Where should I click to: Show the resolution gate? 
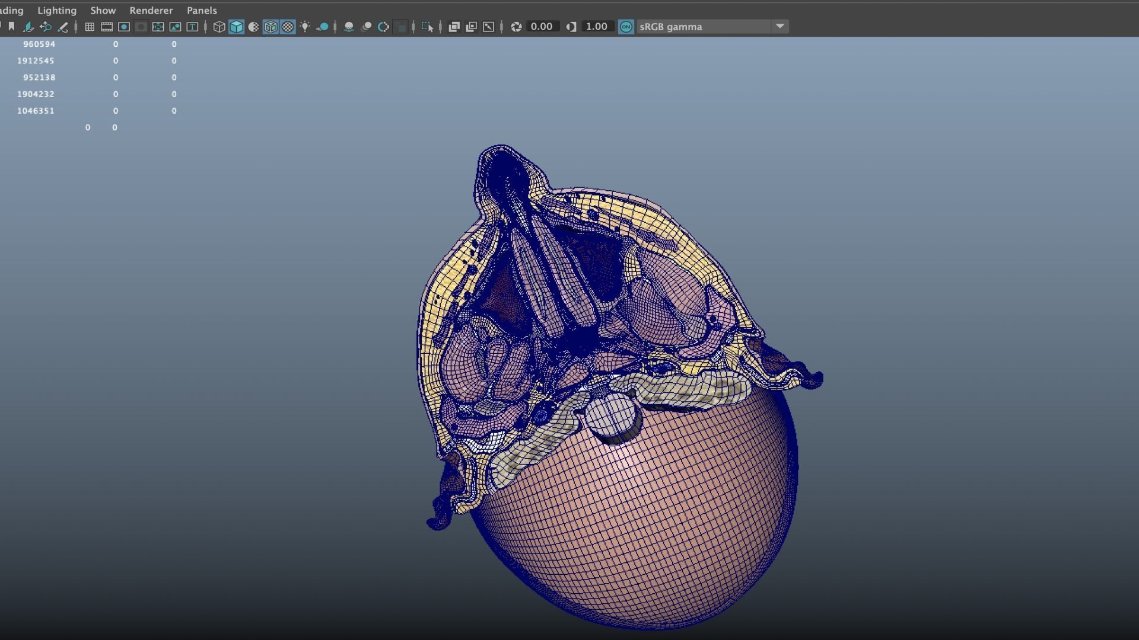click(x=123, y=26)
